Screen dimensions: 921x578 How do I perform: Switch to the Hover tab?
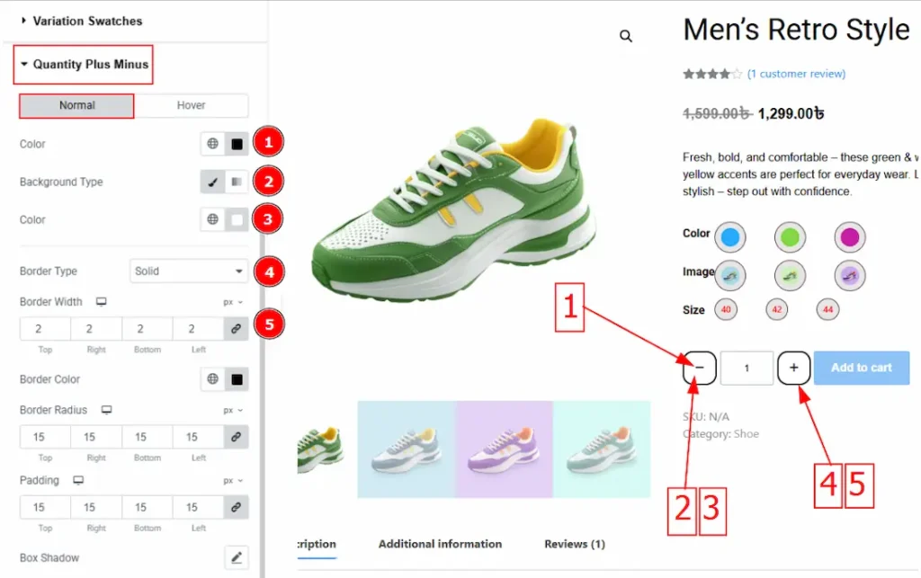(191, 105)
